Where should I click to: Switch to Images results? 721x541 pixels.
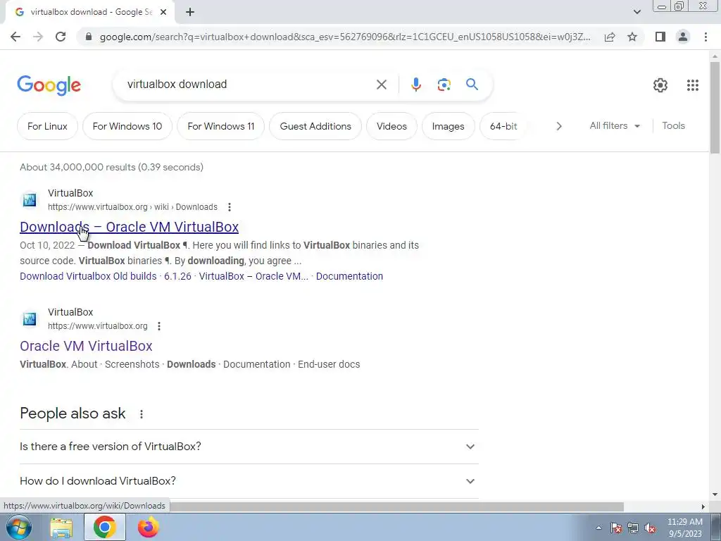point(449,126)
